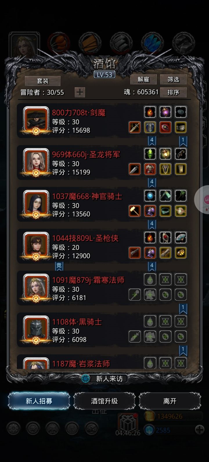
Task: Click the gun weapon icon of 圣枪侠
Action: (x=135, y=253)
